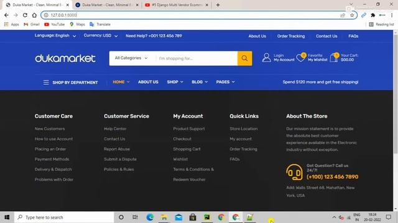
Task: Click Order Tracking in the top bar
Action: click(291, 36)
